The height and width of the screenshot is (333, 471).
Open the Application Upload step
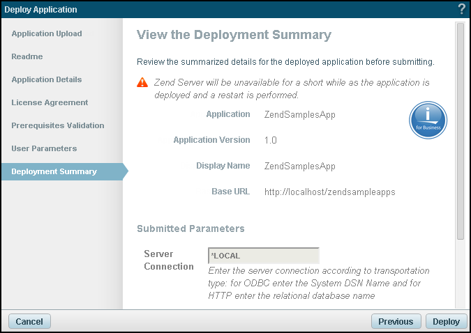47,33
